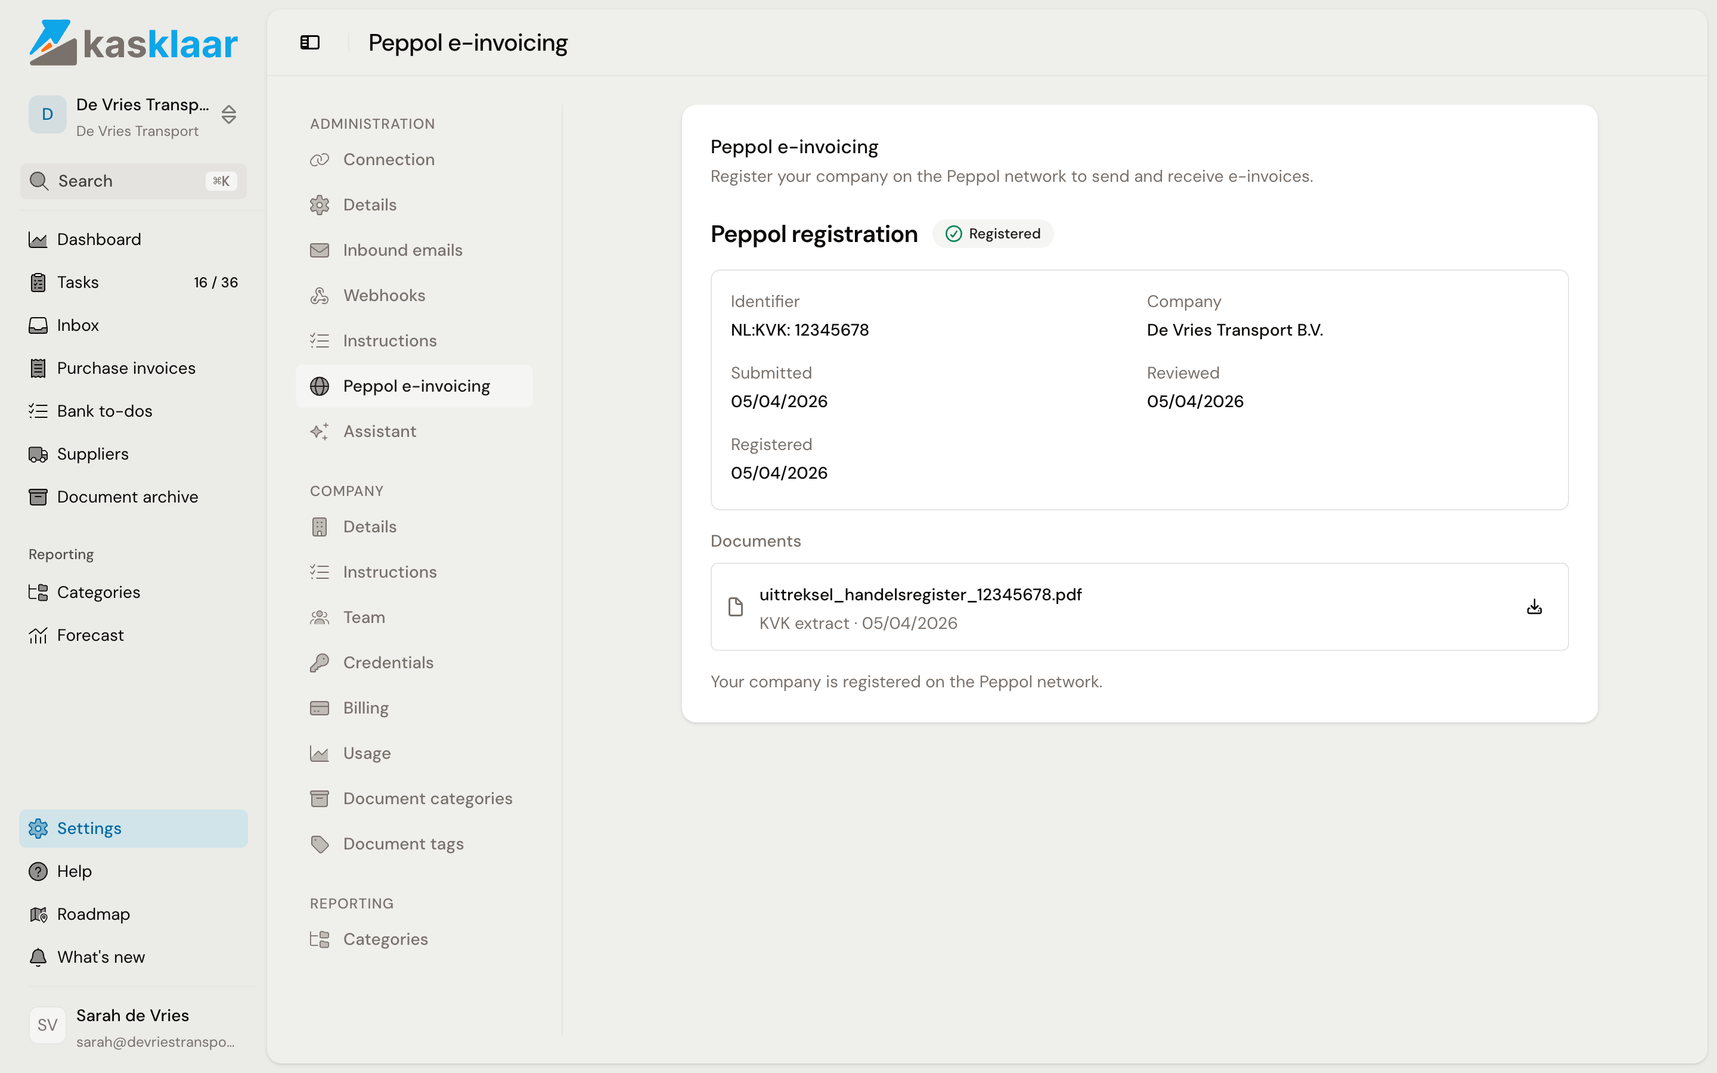Click the kasklaar logo
The height and width of the screenshot is (1073, 1717).
pos(134,42)
